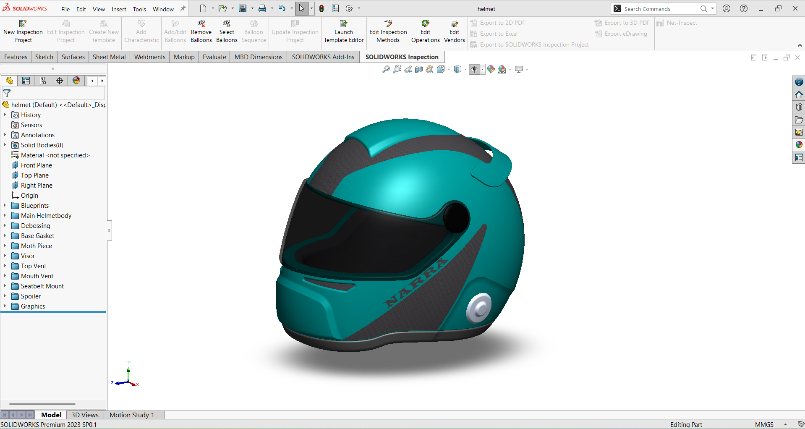Open the 3D Views tab
This screenshot has height=429, width=805.
[85, 415]
